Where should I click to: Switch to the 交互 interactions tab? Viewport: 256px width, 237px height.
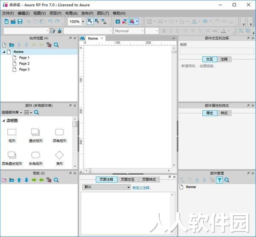point(209,59)
